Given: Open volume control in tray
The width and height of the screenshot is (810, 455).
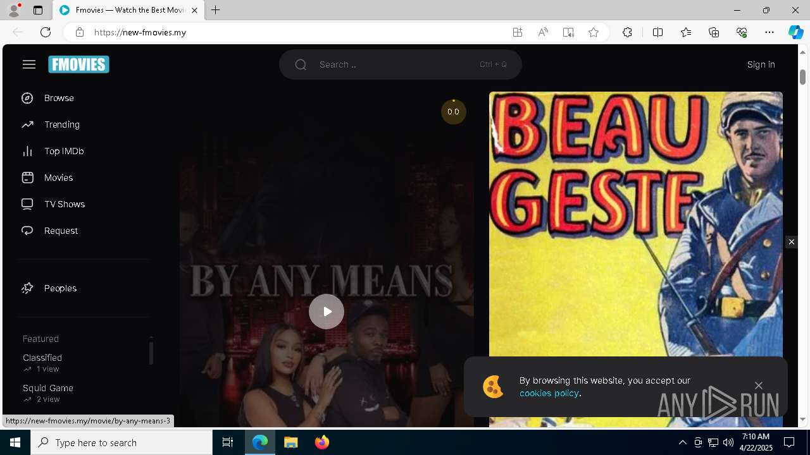Looking at the screenshot, I should tap(728, 442).
